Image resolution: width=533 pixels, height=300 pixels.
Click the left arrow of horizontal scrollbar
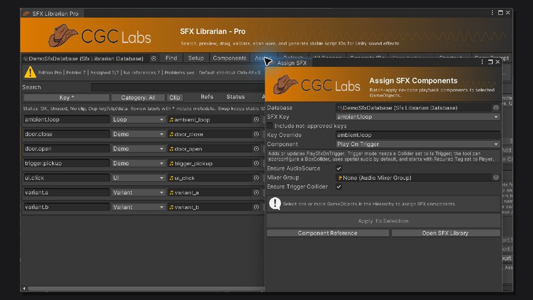24,289
